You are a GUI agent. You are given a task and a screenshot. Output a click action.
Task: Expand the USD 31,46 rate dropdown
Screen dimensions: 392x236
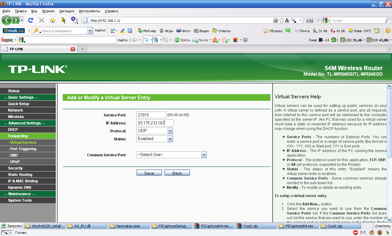pyautogui.click(x=364, y=40)
